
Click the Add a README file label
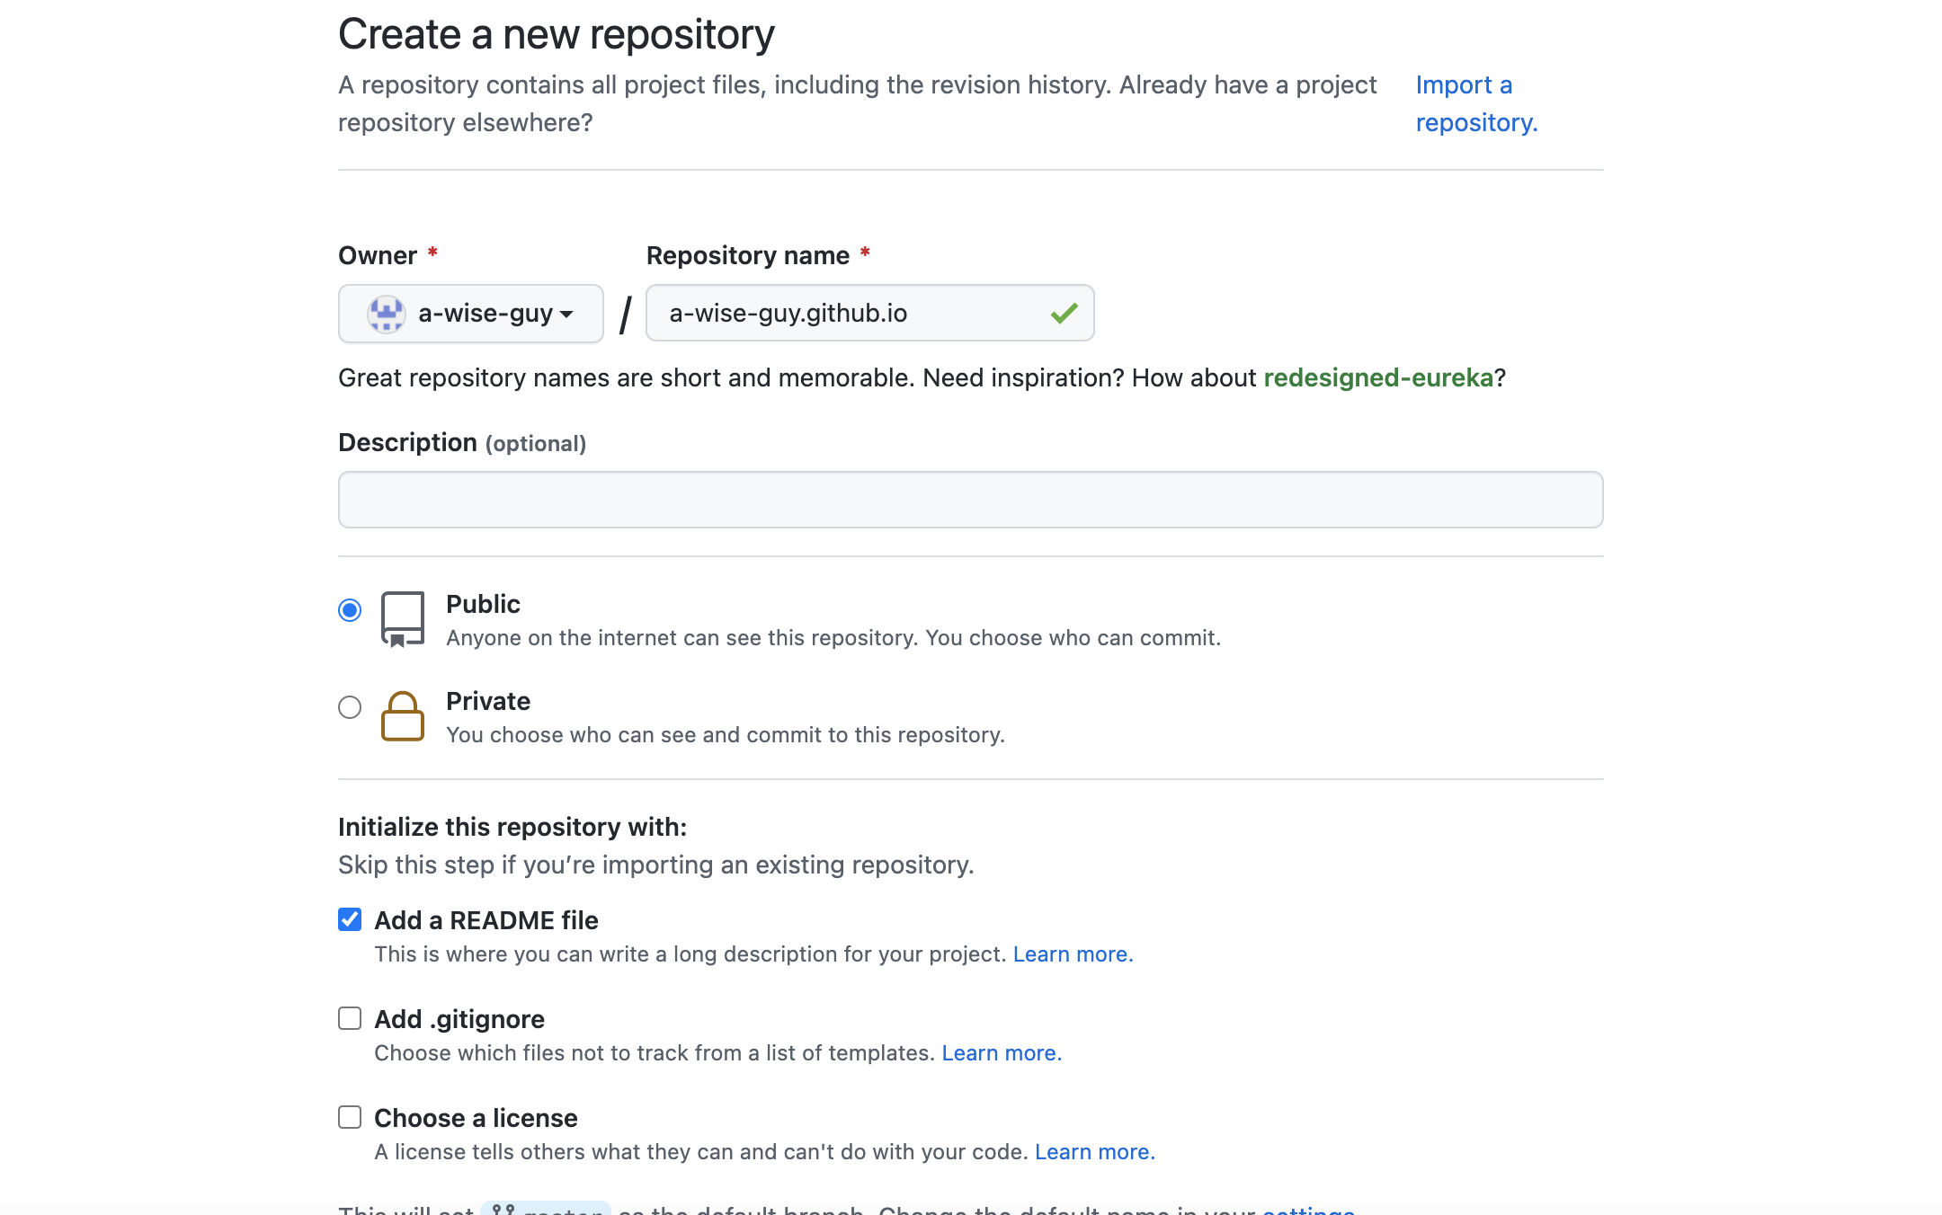[485, 920]
